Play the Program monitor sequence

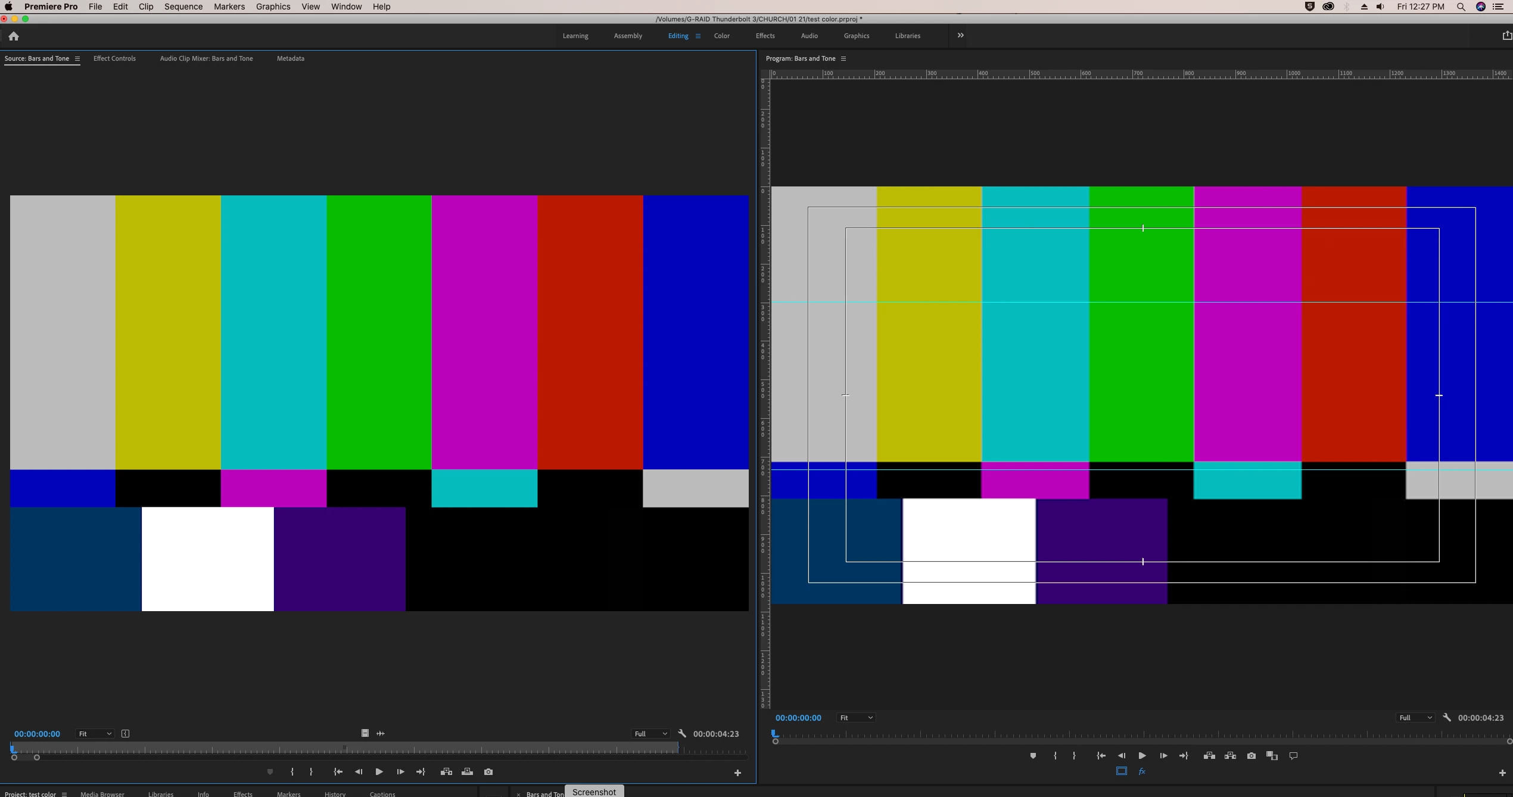[x=1142, y=755]
